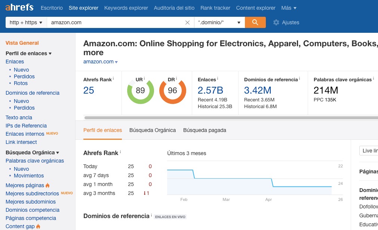
Task: Open Mejores subdominios
Action: click(31, 202)
